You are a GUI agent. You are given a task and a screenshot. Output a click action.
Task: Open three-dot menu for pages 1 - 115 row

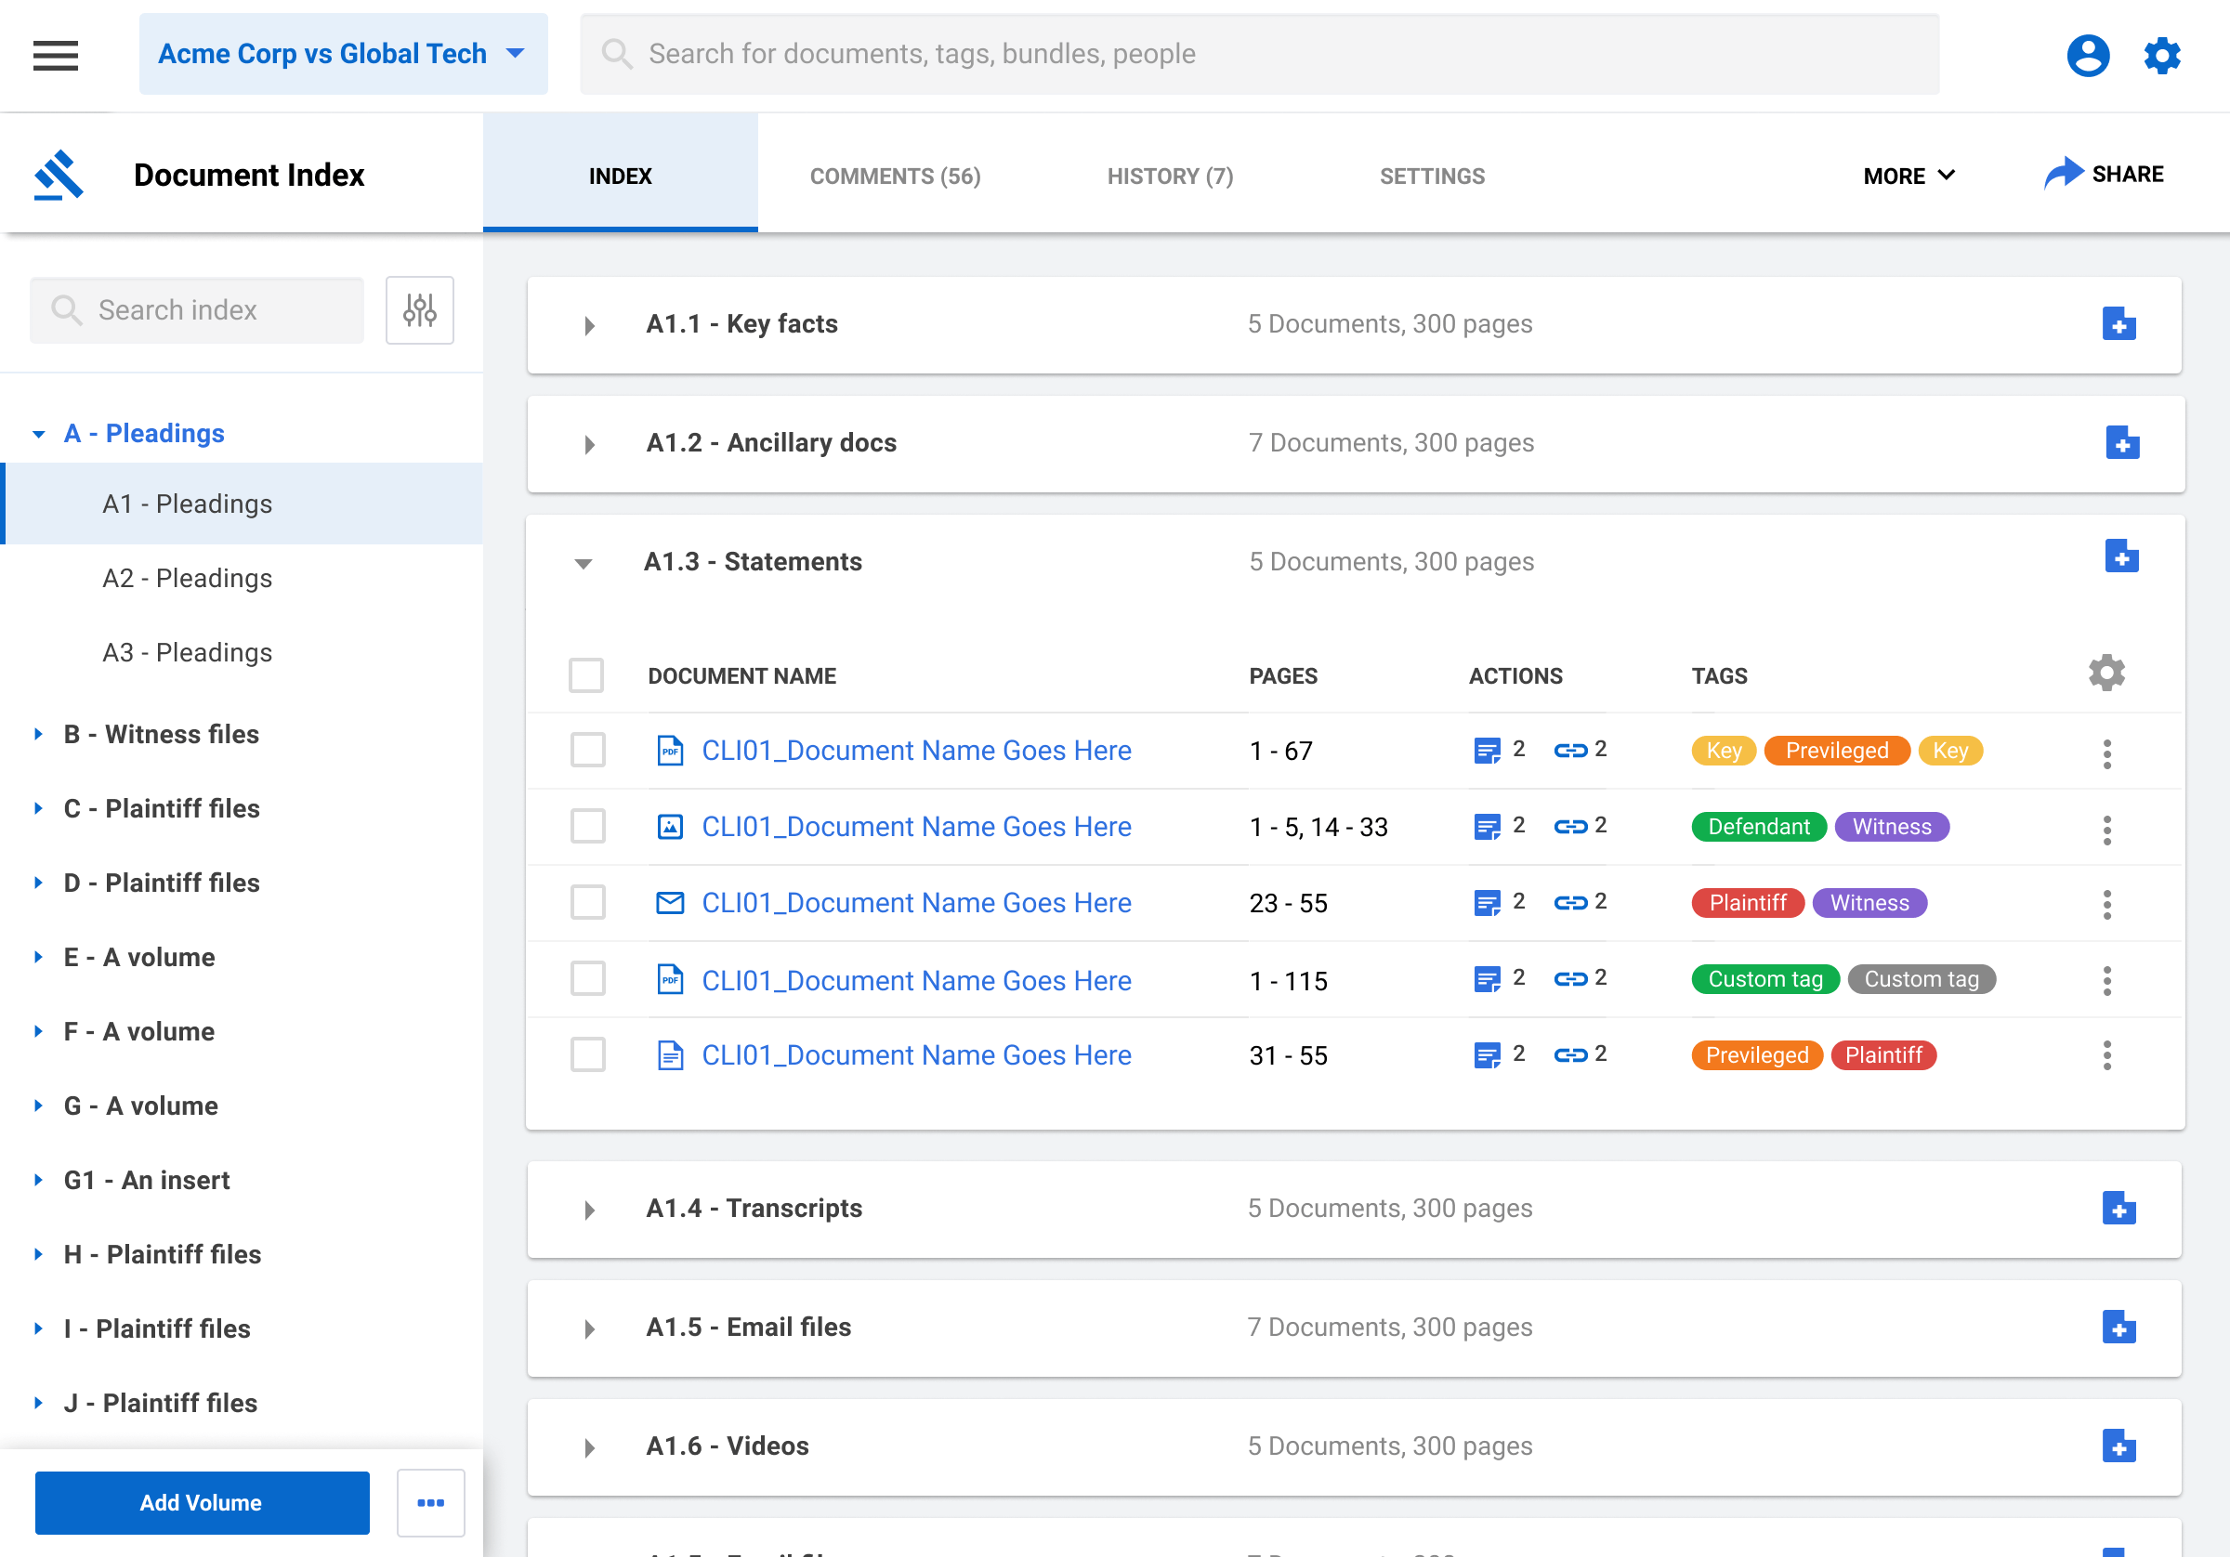tap(2106, 980)
